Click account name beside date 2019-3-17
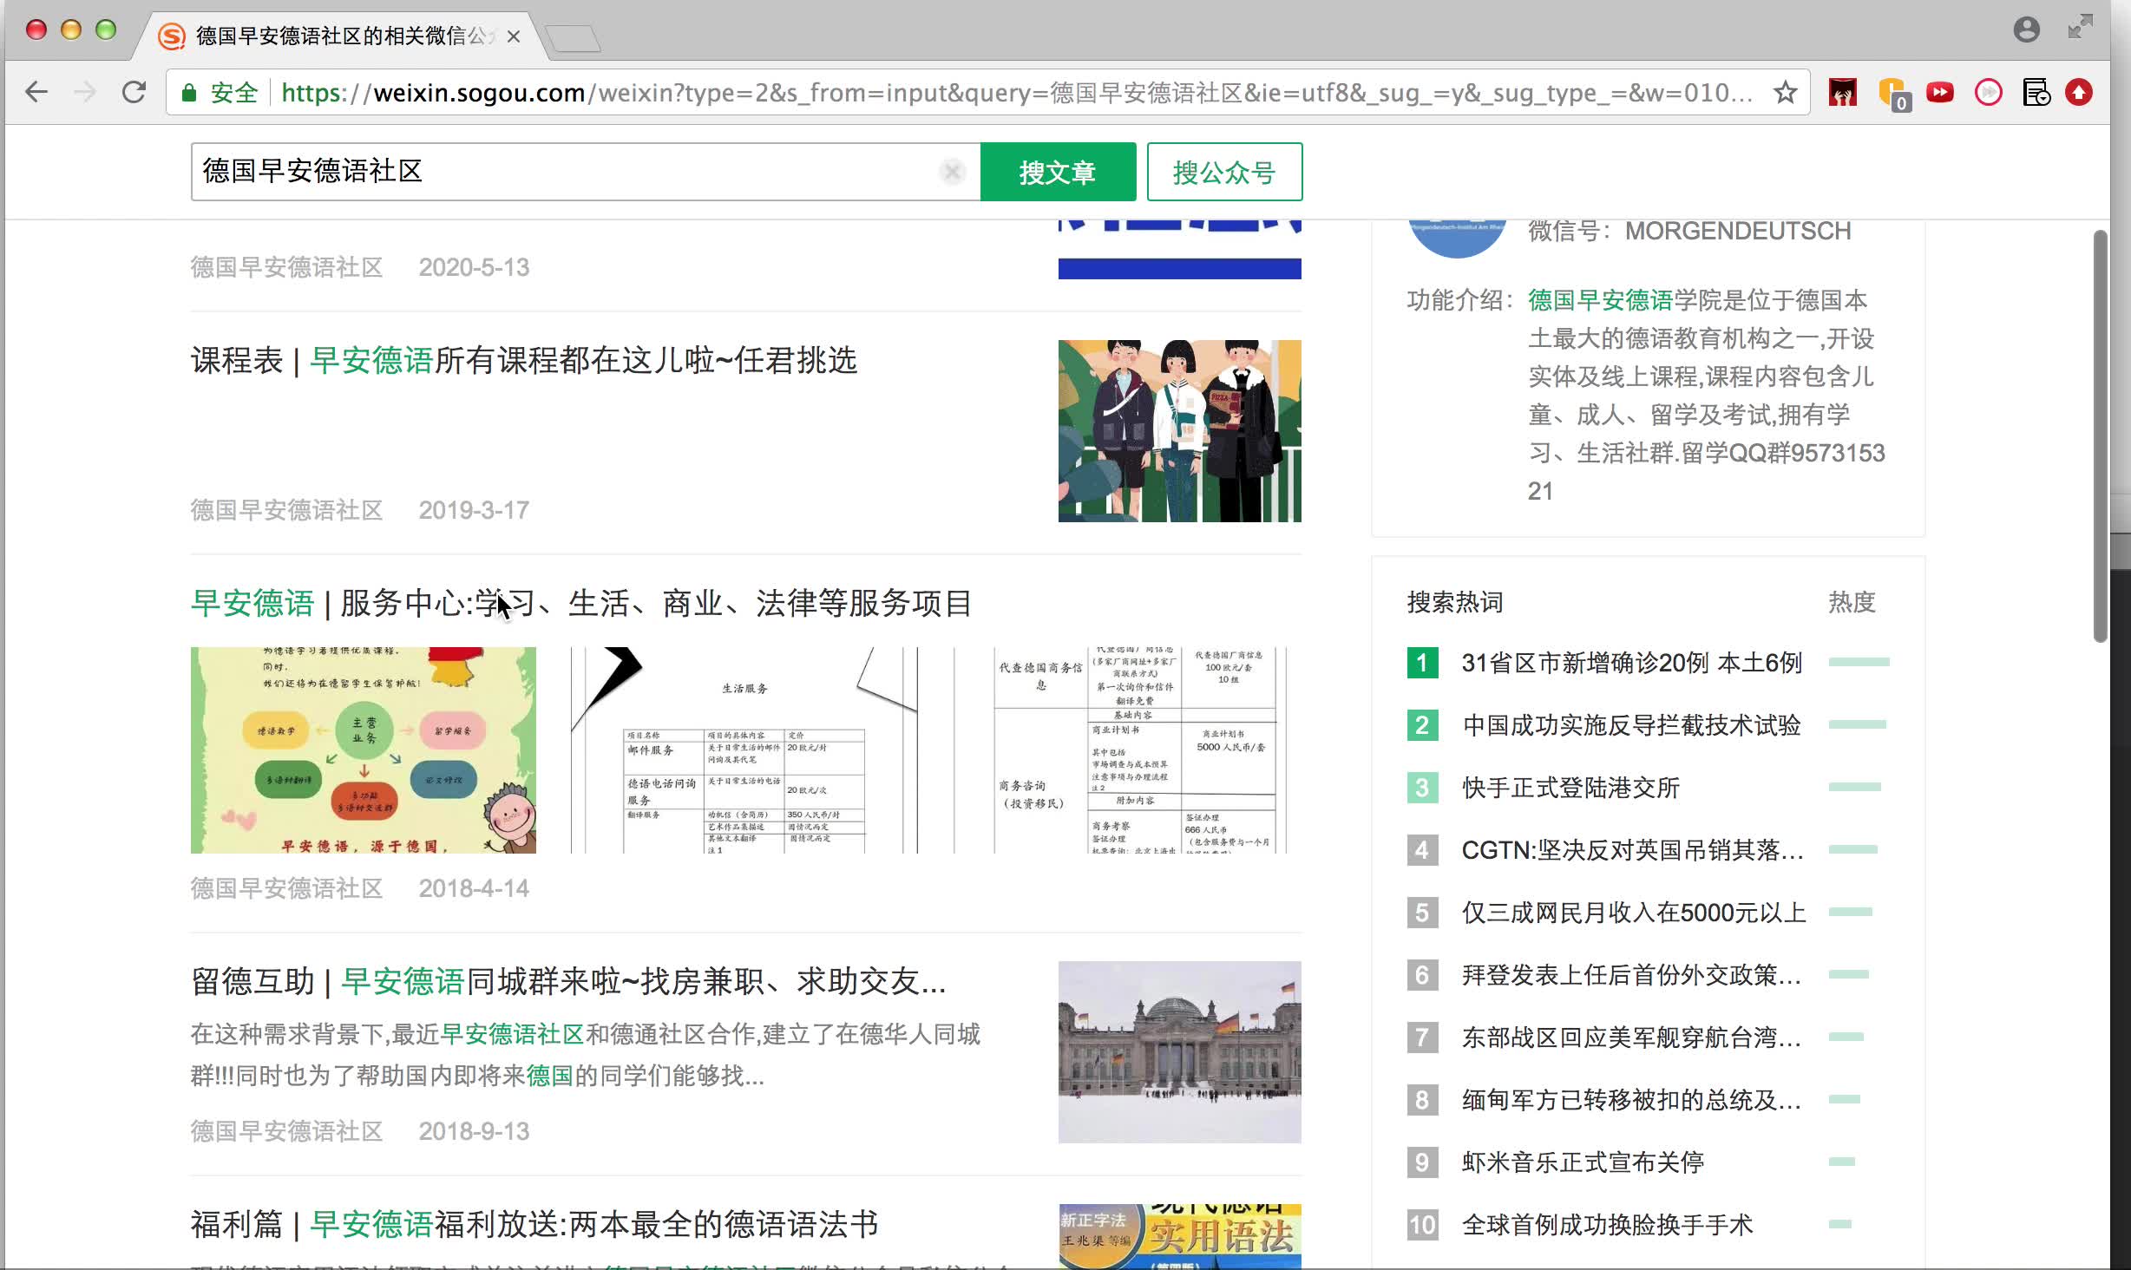Image resolution: width=2131 pixels, height=1270 pixels. click(x=287, y=510)
